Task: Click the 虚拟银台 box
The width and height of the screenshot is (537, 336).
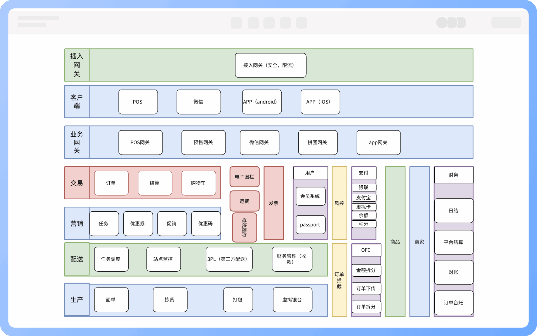Action: pyautogui.click(x=292, y=300)
